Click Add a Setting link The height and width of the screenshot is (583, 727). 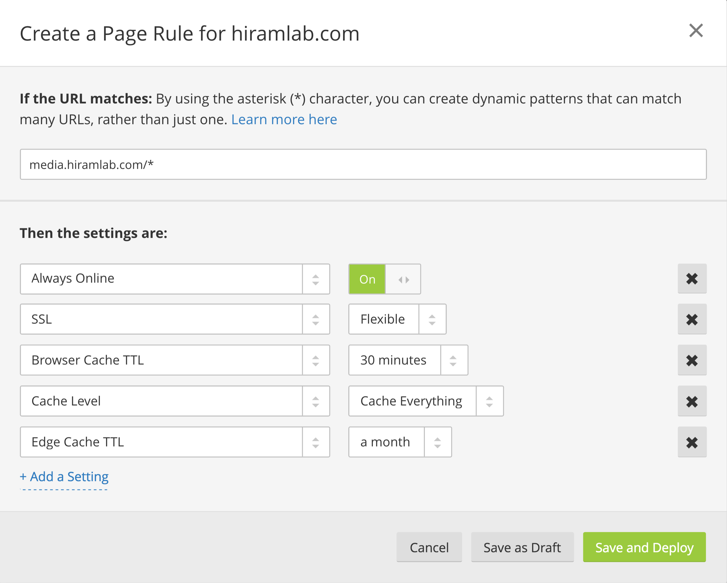click(64, 477)
